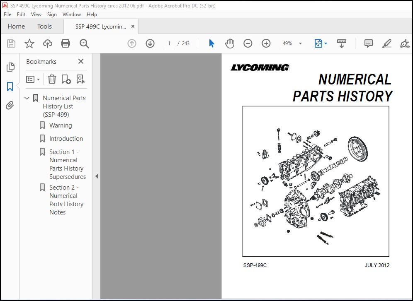The height and width of the screenshot is (301, 413).
Task: Zoom out with the minus icon
Action: [248, 43]
